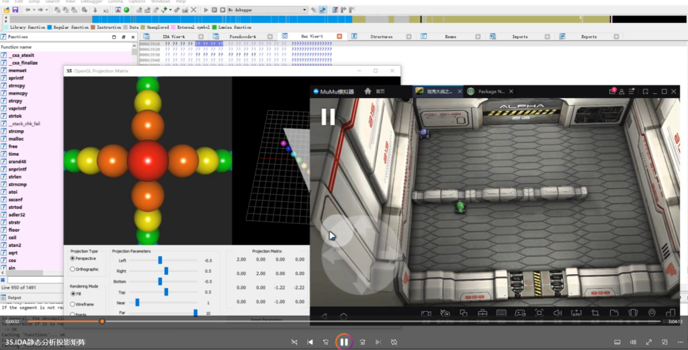Toggle video player repeat mode
The image size is (688, 350).
394,342
